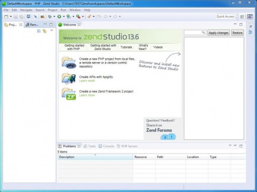The image size is (257, 192).
Task: Click the Forward navigation arrow
Action: click(115, 17)
